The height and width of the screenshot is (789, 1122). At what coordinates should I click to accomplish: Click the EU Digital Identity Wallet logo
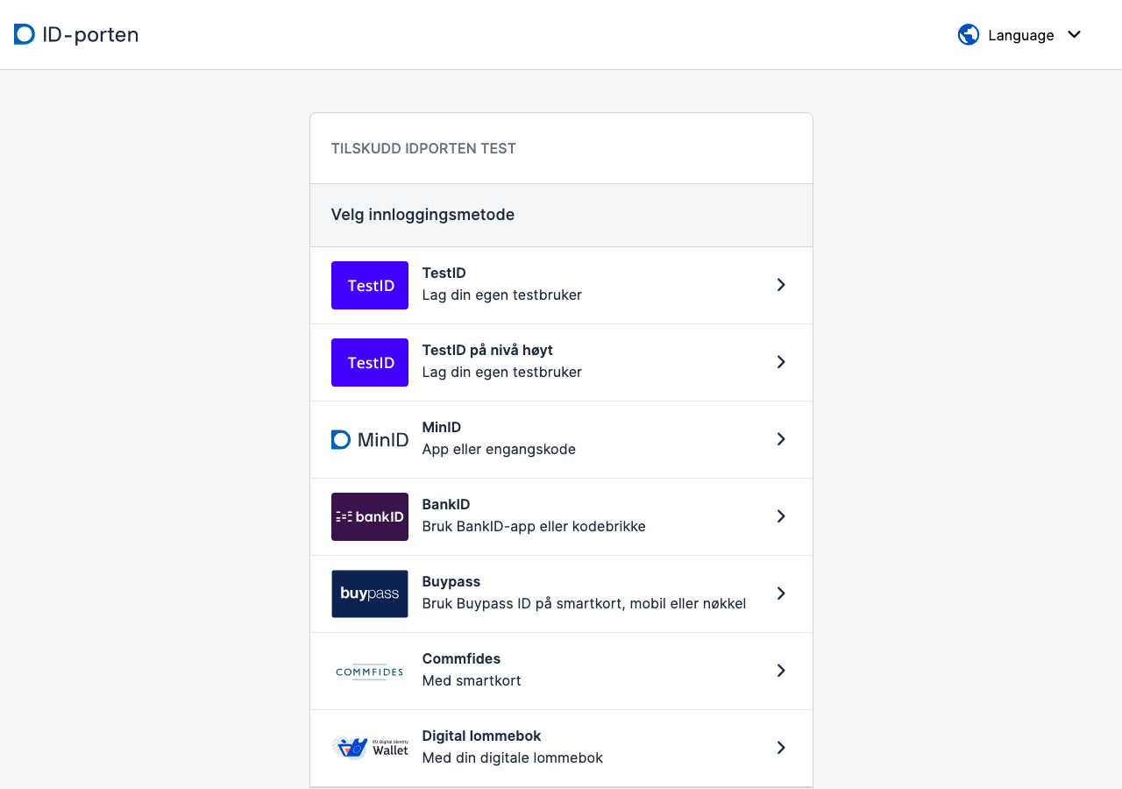click(x=370, y=749)
